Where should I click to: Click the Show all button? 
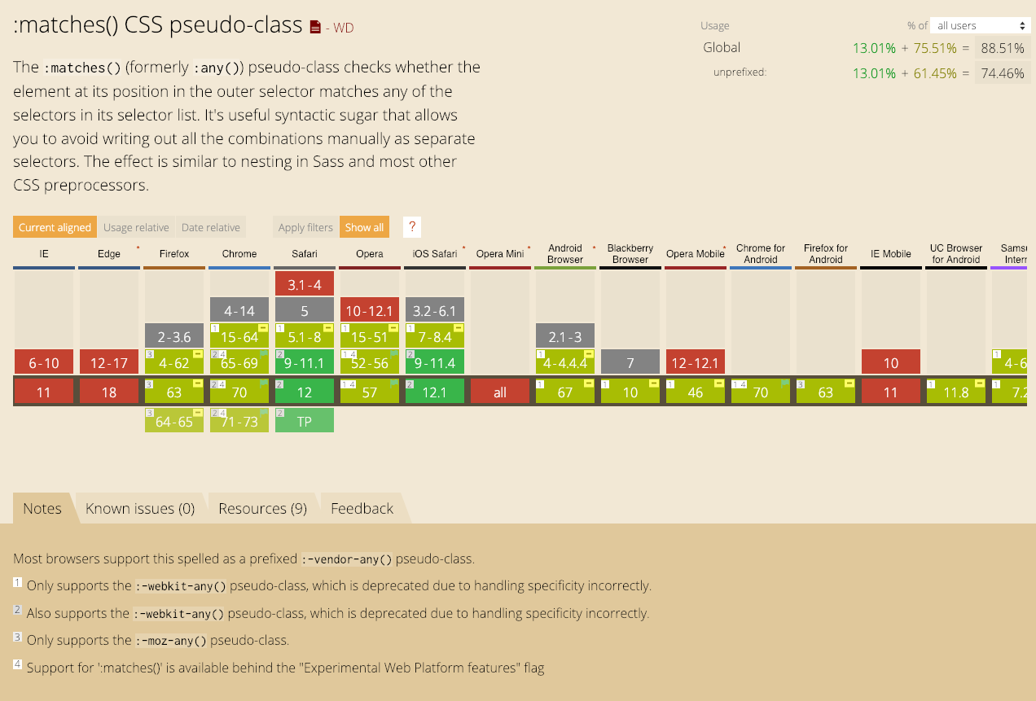pos(364,227)
